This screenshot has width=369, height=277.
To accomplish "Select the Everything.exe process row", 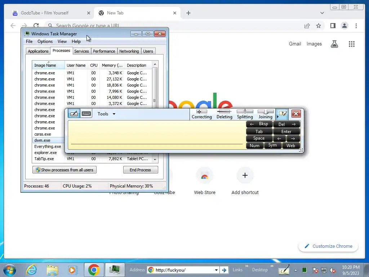I will pos(48,146).
